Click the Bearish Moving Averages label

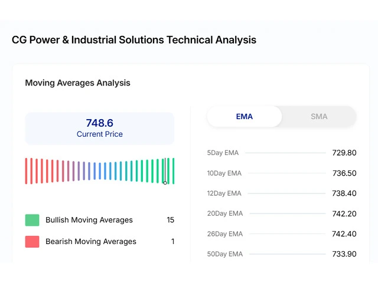point(91,241)
